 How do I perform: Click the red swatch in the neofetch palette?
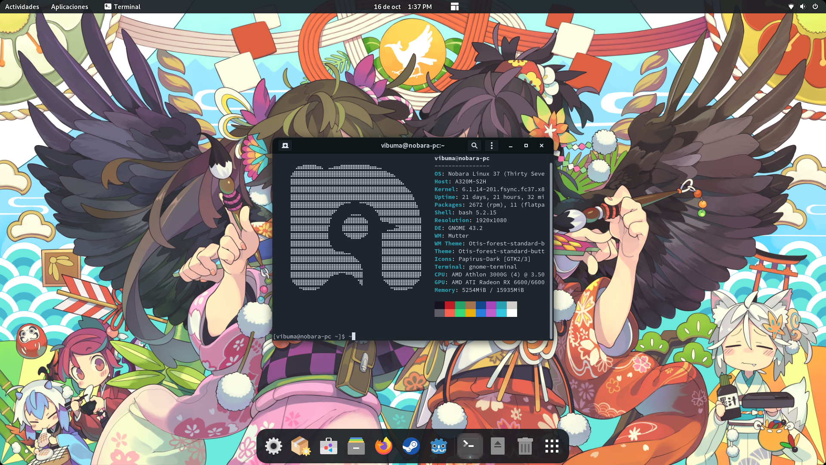(450, 306)
